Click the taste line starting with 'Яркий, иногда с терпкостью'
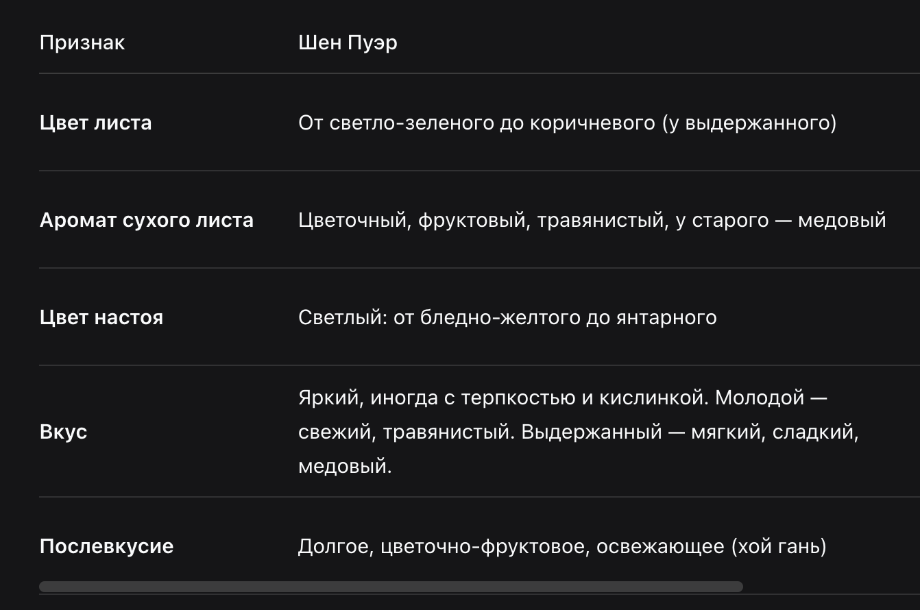 pyautogui.click(x=563, y=398)
